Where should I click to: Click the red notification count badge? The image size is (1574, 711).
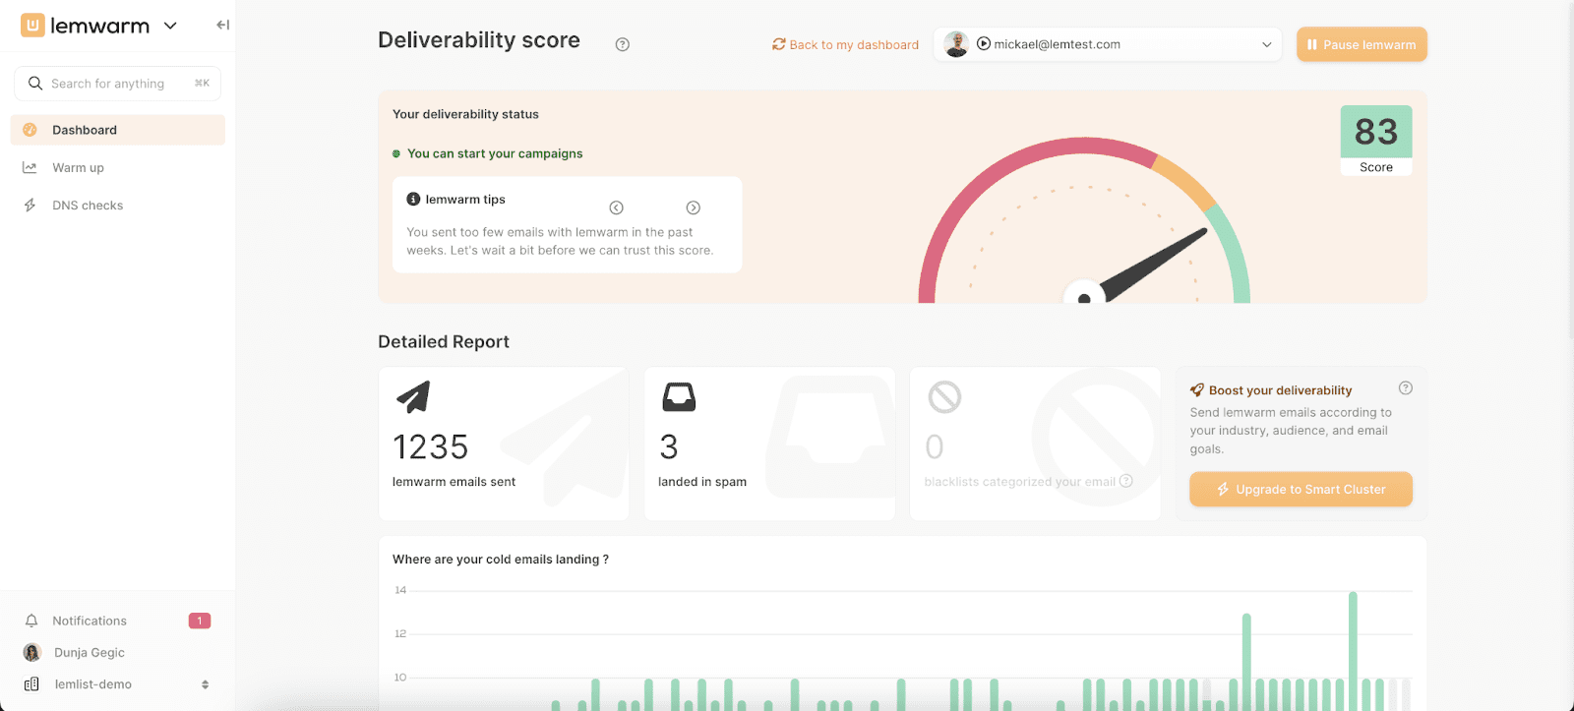click(x=200, y=621)
